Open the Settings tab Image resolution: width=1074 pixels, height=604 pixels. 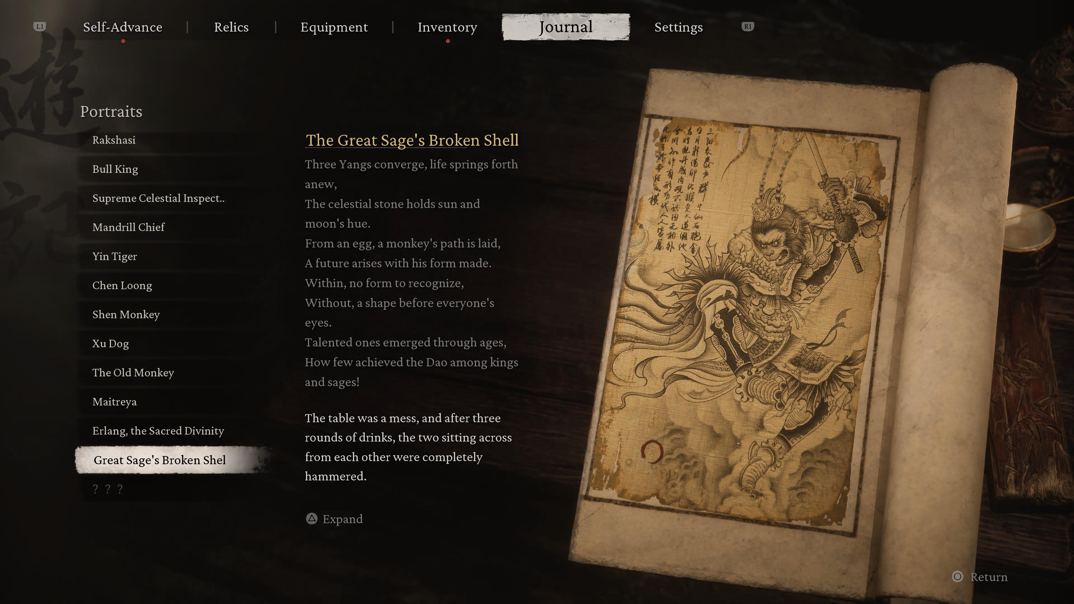coord(678,27)
